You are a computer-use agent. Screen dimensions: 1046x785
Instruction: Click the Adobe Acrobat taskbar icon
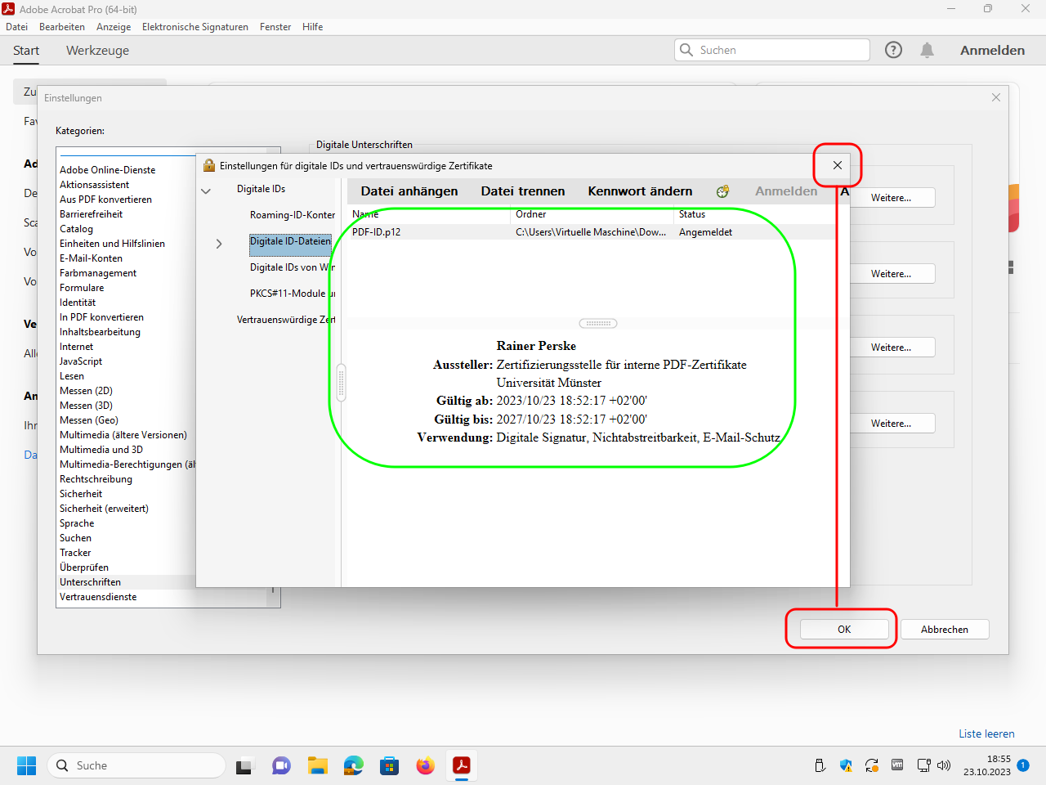(x=462, y=765)
